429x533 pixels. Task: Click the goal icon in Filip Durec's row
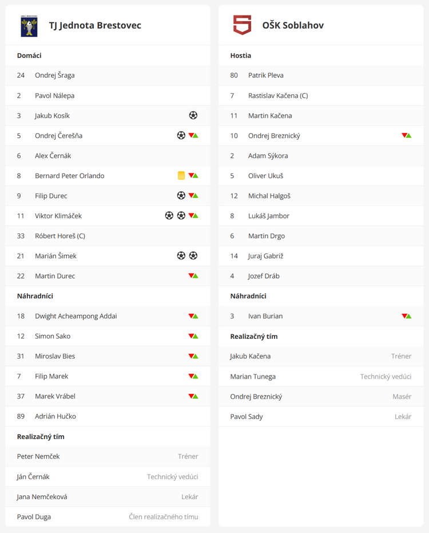[x=181, y=195]
